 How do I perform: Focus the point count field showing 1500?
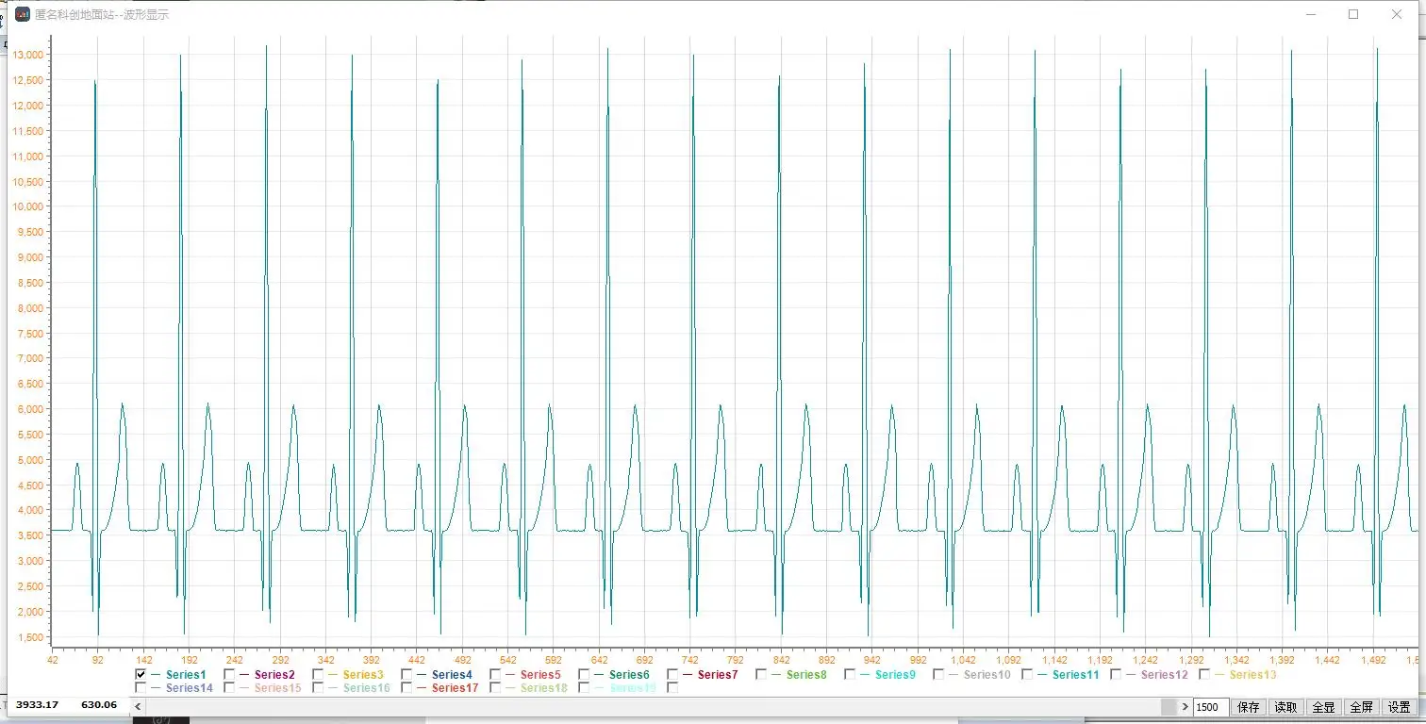point(1211,707)
